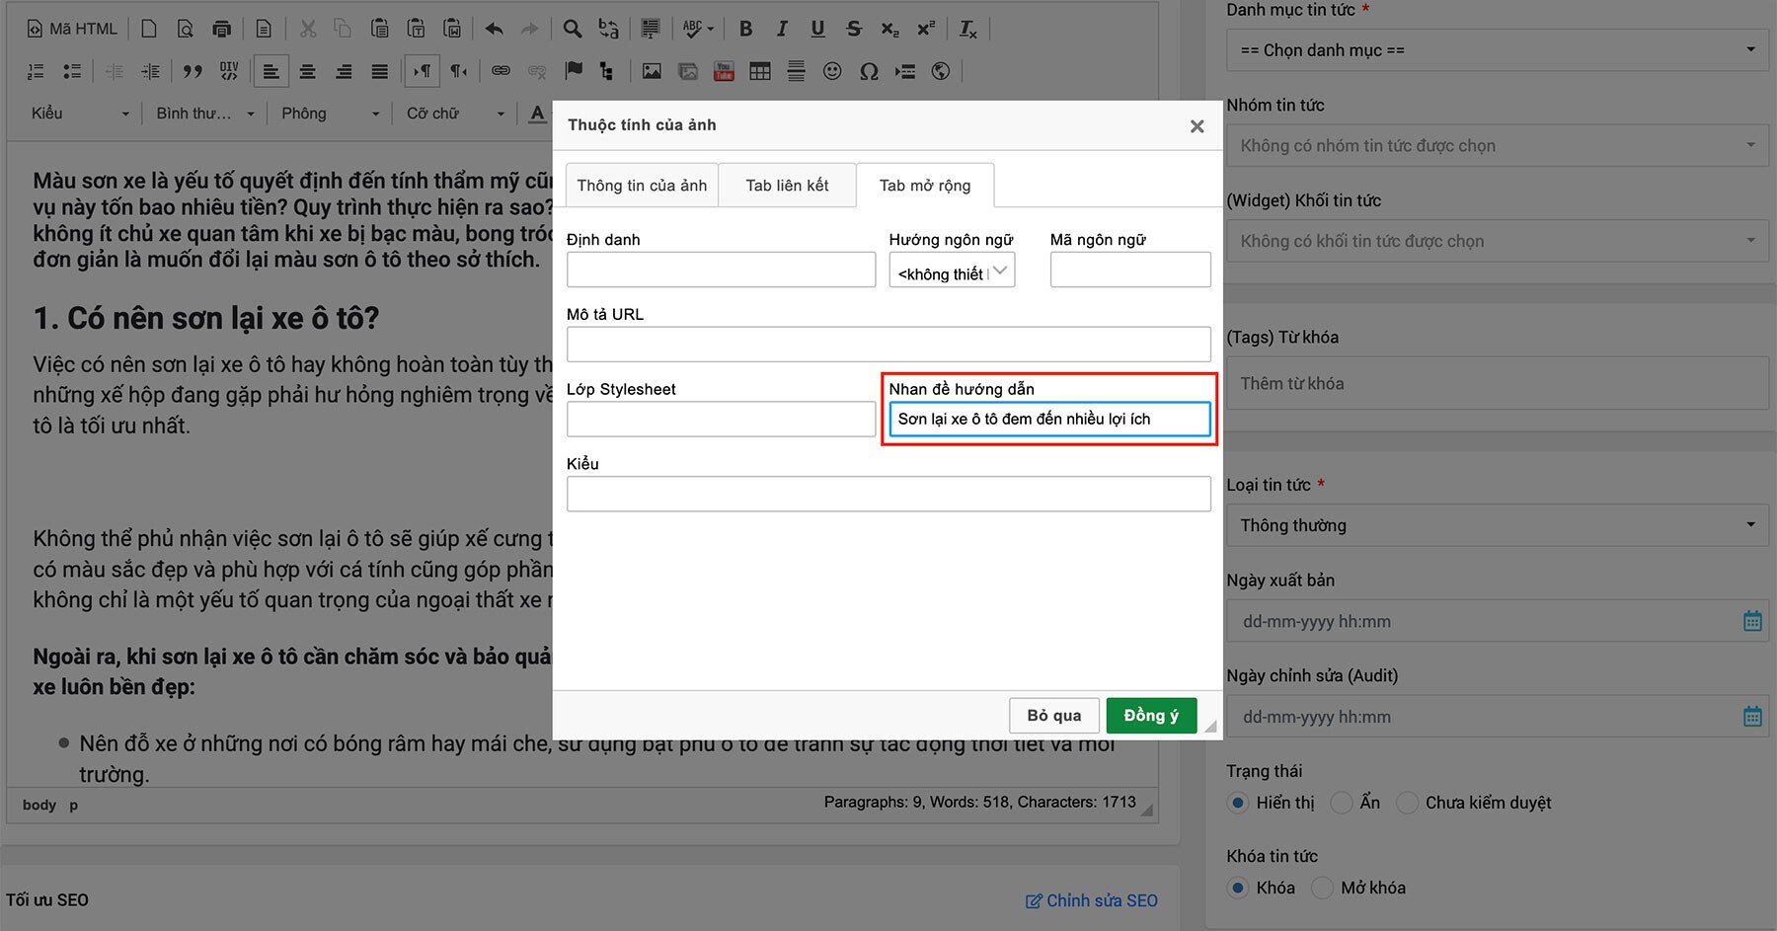Confirm with the Đồng ý button
1777x931 pixels.
[x=1151, y=716]
